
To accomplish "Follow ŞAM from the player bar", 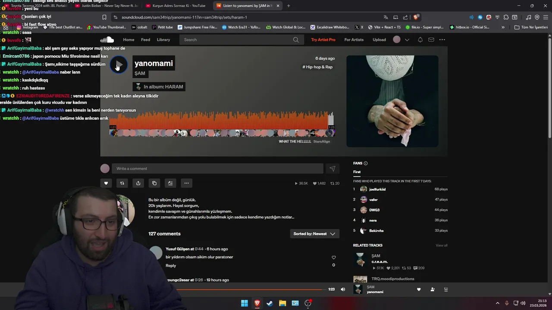I will pos(433,289).
